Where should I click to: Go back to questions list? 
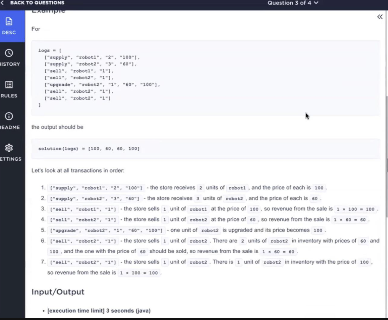(37, 3)
